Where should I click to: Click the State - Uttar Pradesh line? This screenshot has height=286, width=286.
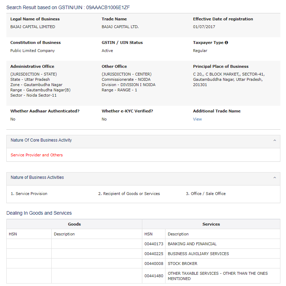tap(30, 79)
